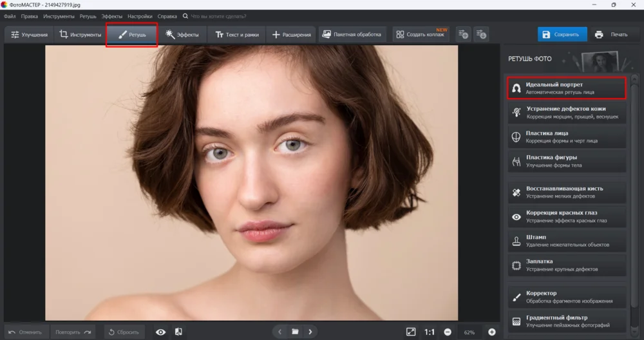Screen dimensions: 644x340
Task: Open the Инструменты menu in menu bar
Action: (59, 15)
